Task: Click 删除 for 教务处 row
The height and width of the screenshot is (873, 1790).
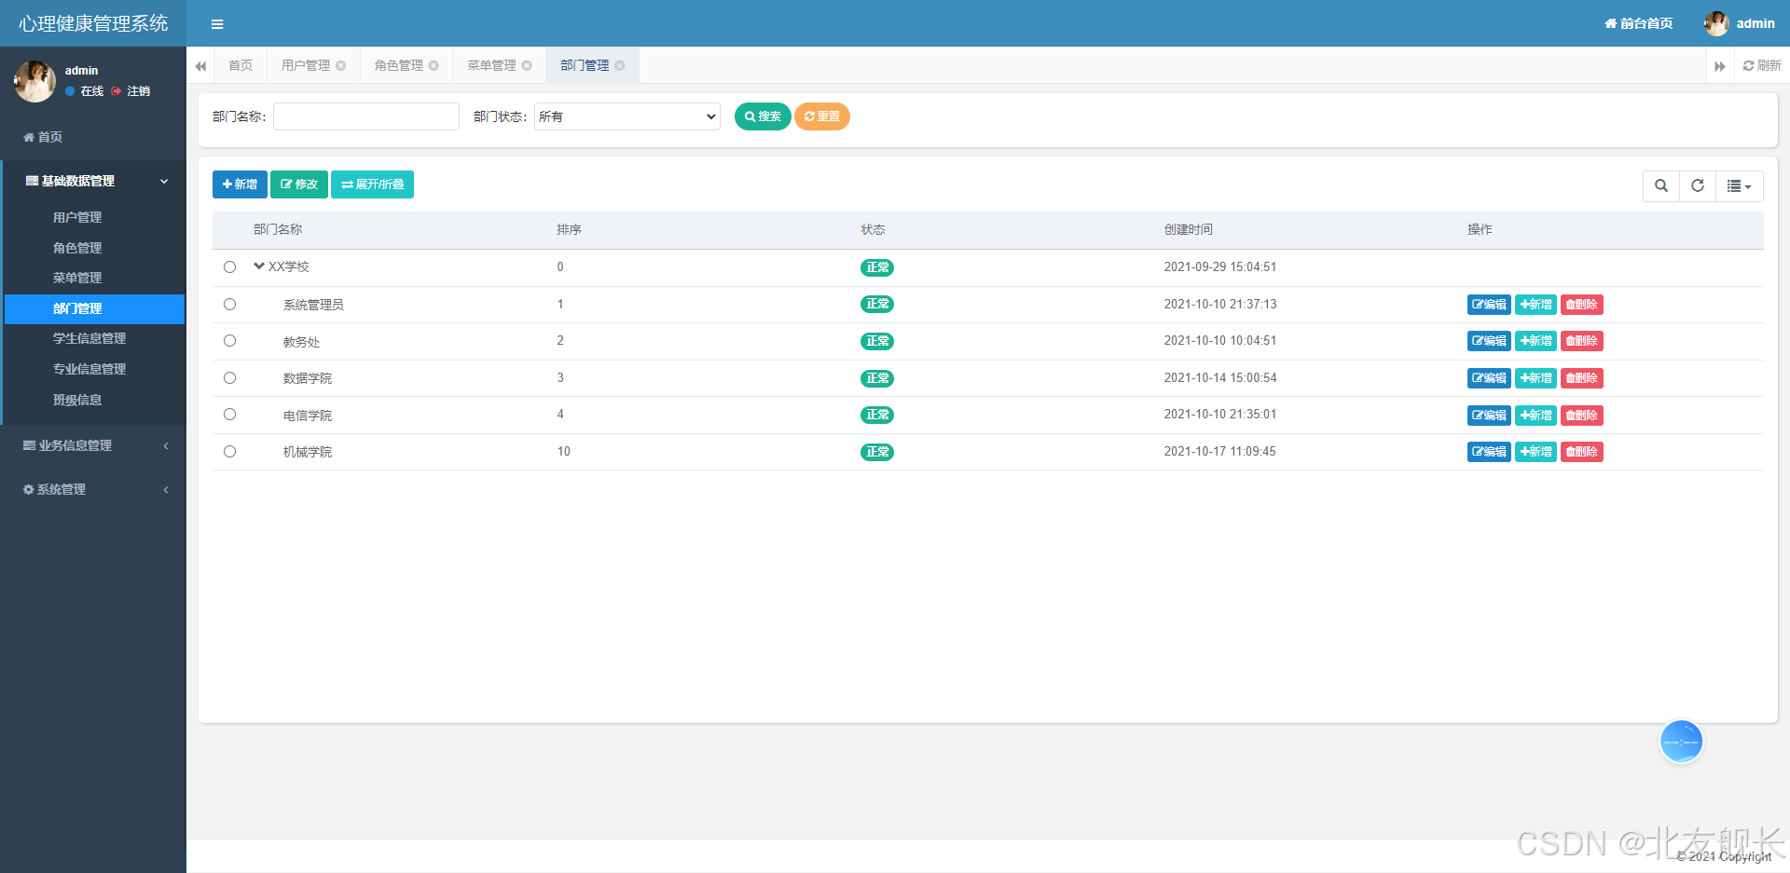Action: (1582, 341)
